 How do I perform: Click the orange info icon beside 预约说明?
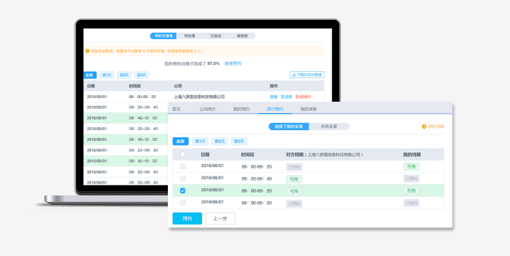(424, 127)
